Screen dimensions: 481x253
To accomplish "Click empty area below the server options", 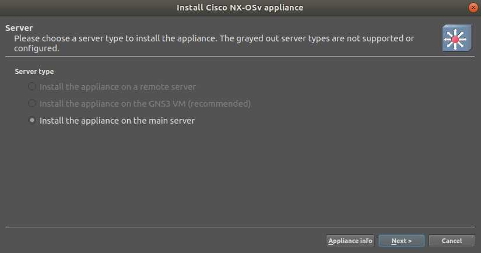I will pos(233,175).
